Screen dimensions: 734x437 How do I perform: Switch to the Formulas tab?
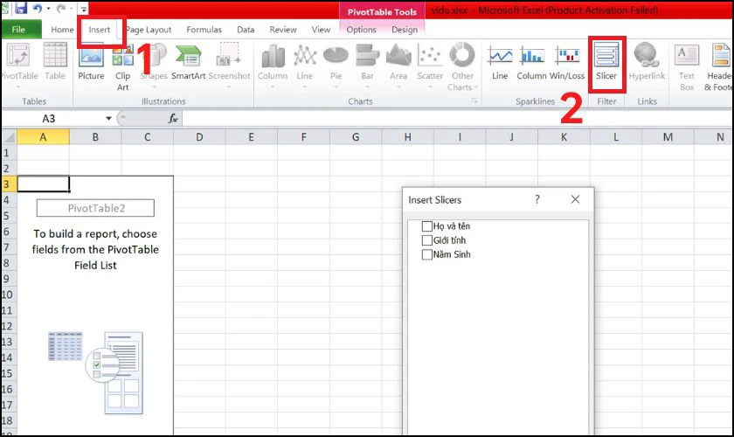click(204, 30)
